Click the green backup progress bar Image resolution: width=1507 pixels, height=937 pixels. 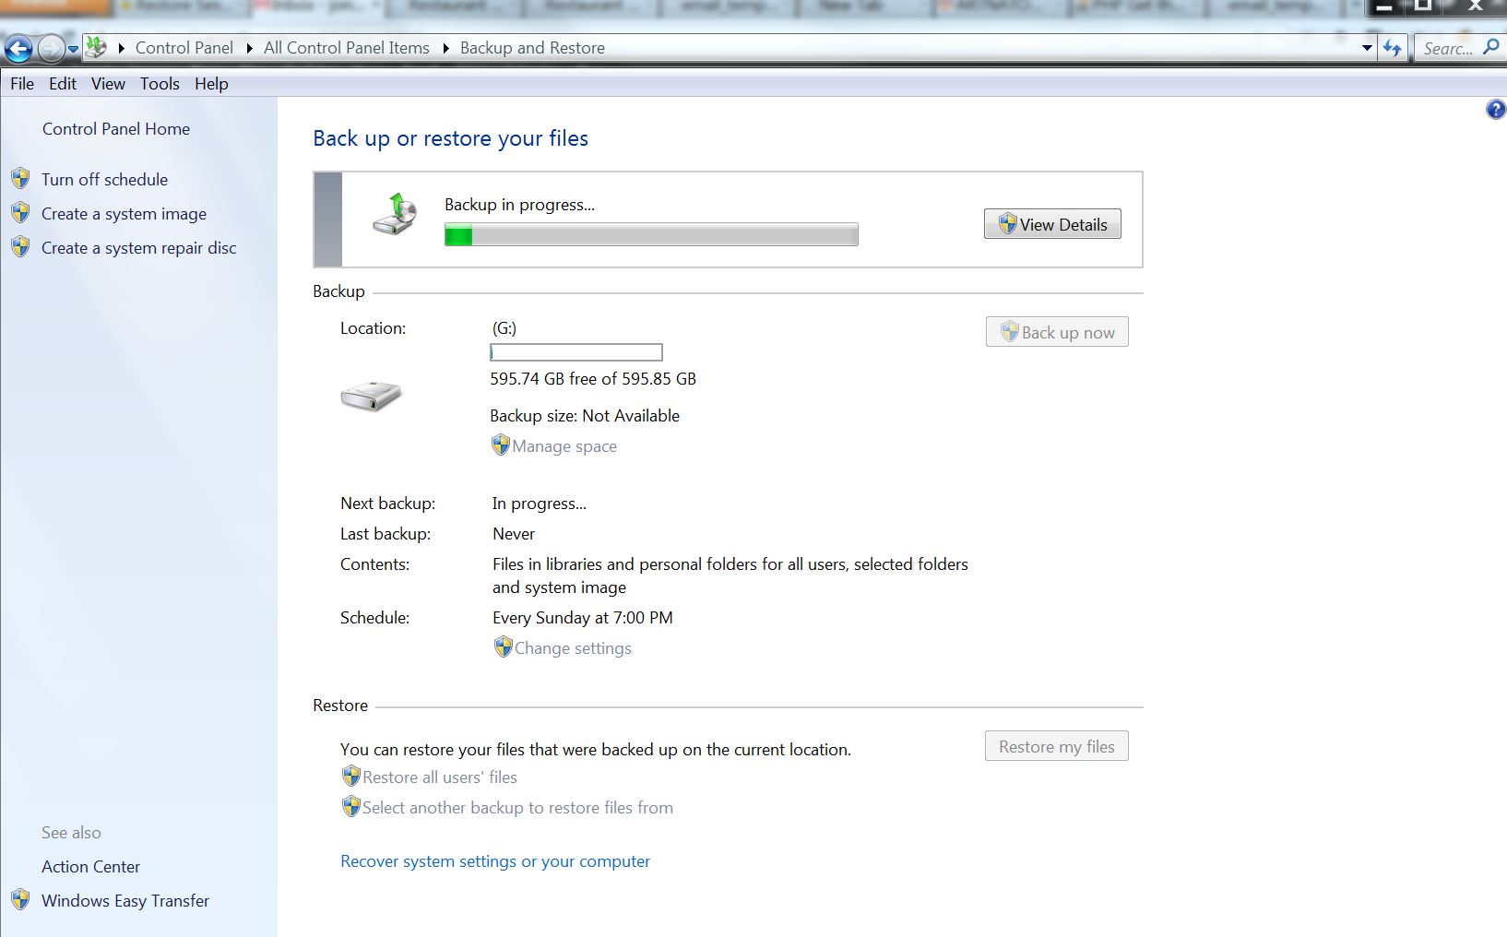point(651,235)
